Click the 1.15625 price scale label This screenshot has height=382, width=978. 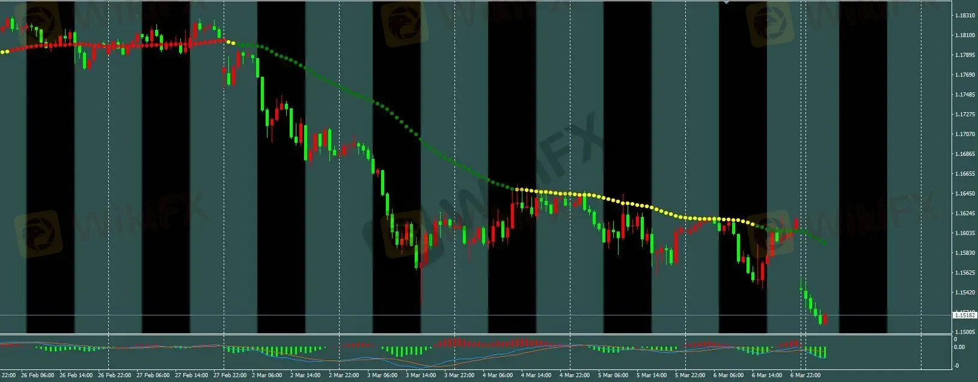(x=964, y=273)
